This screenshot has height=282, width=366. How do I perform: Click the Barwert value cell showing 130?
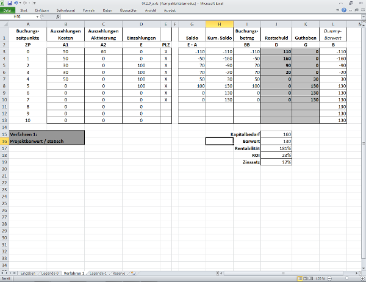coord(279,140)
